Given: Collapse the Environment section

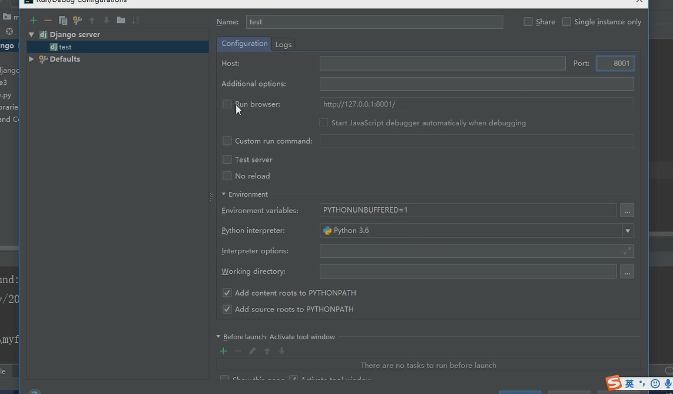Looking at the screenshot, I should point(224,194).
